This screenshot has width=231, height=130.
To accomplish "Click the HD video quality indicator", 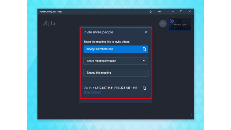I will tap(163, 24).
